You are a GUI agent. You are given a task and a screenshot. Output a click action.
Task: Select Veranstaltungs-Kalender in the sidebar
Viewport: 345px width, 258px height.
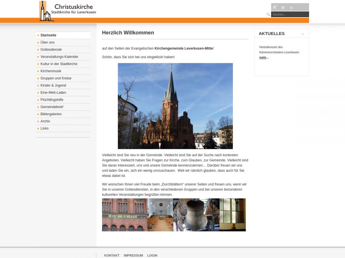click(x=59, y=57)
